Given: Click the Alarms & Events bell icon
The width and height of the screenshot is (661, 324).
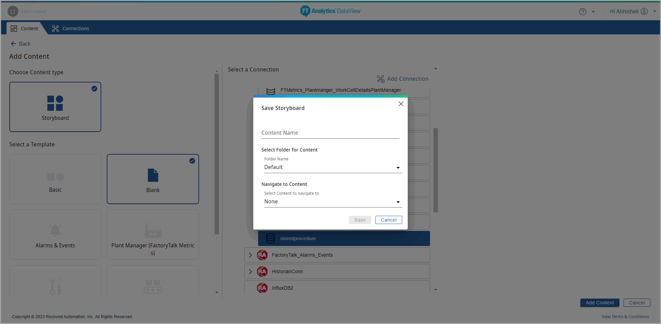Looking at the screenshot, I should [55, 230].
